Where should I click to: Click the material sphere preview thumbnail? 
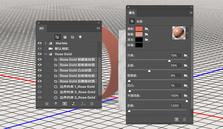click(x=179, y=33)
